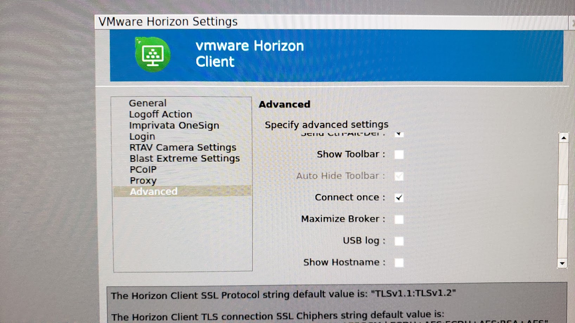Click the VMware Horizon Client logo icon
The image size is (575, 323).
click(x=153, y=54)
